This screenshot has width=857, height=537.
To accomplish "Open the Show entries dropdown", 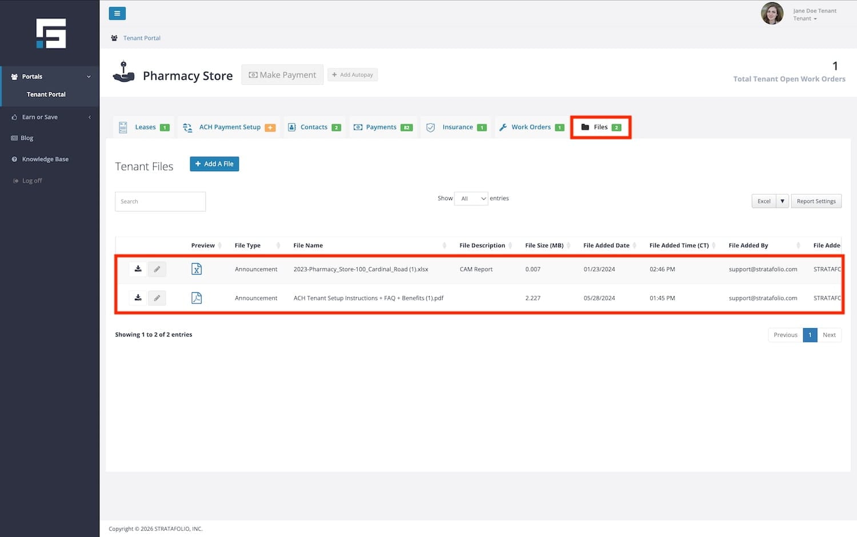I will coord(471,199).
